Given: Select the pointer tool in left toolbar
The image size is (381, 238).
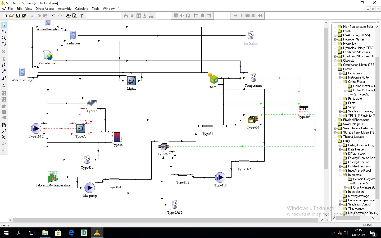Looking at the screenshot, I should pyautogui.click(x=4, y=25).
